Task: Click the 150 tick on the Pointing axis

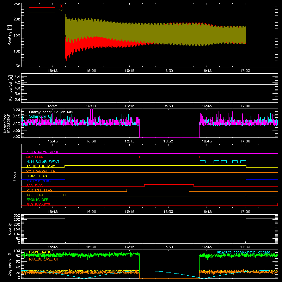Action: (x=17, y=35)
